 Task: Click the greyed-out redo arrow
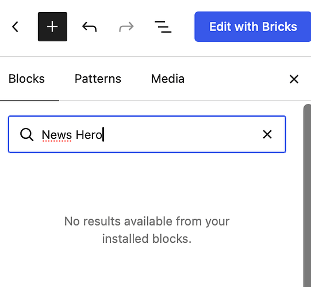coord(126,27)
